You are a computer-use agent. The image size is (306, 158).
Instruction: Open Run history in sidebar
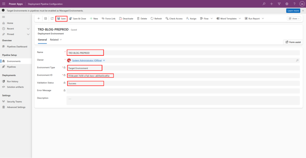13,81
